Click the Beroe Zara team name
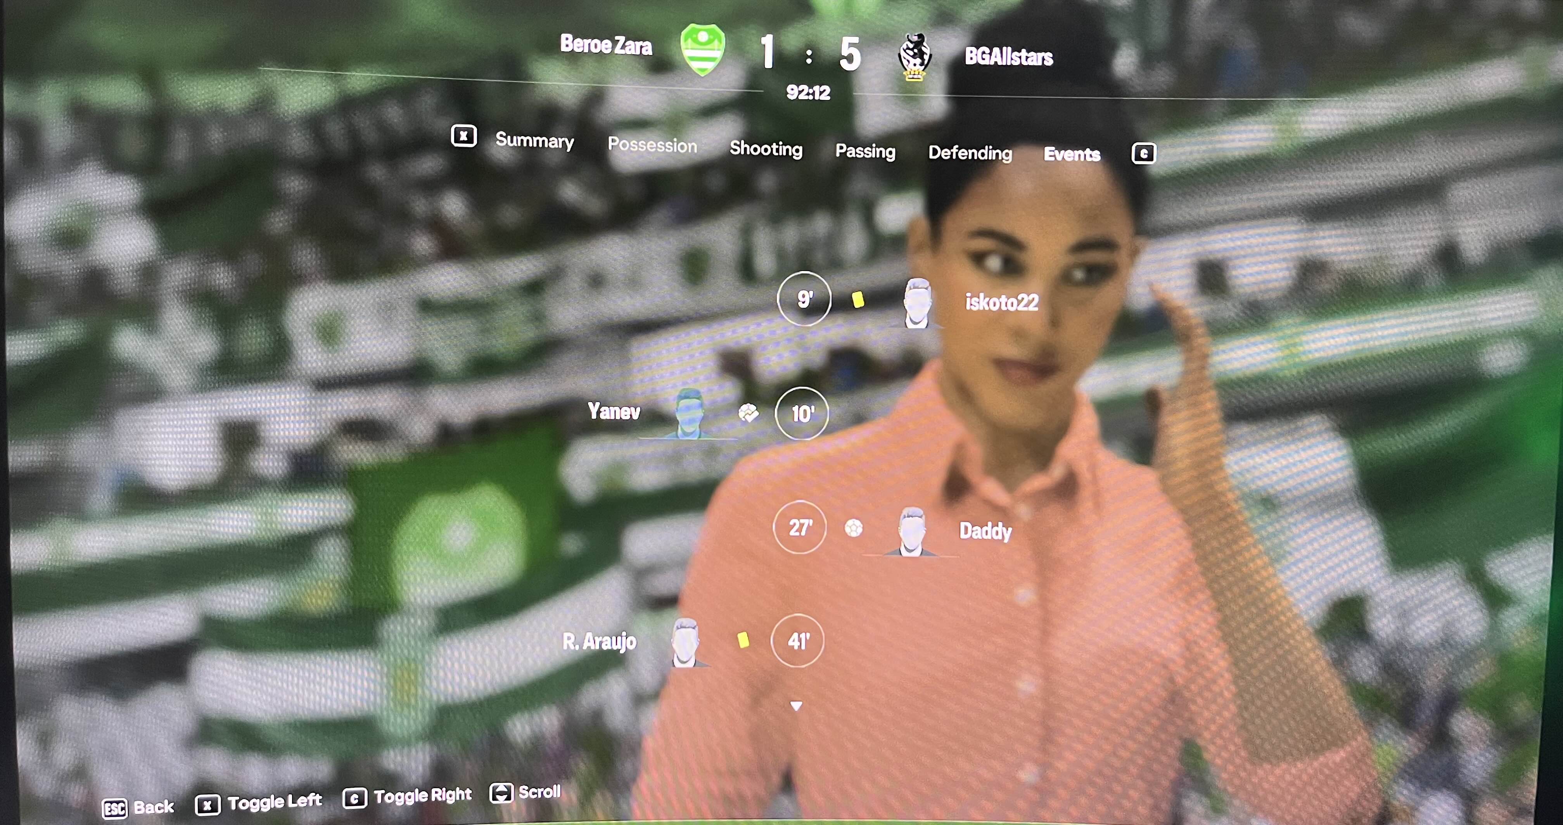Image resolution: width=1563 pixels, height=825 pixels. [605, 44]
